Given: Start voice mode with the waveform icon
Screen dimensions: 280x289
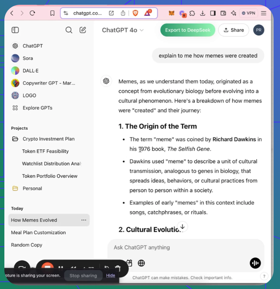Looking at the screenshot, I should coord(255,263).
